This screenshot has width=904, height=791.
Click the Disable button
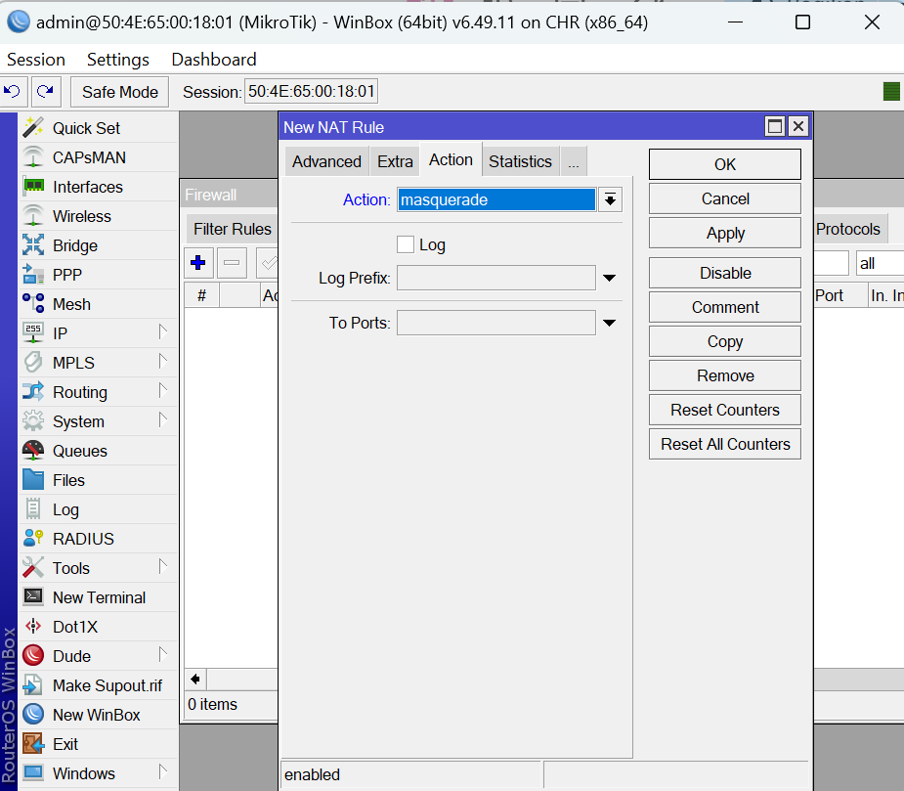[725, 273]
